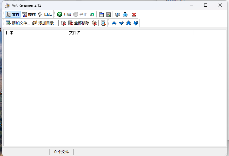Click single blue up arrow
The height and width of the screenshot is (156, 229).
tap(114, 23)
